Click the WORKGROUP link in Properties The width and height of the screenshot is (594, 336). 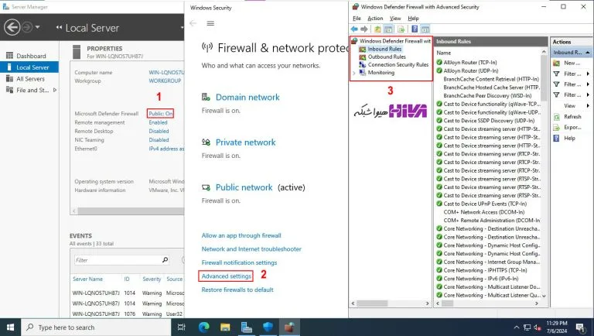click(165, 81)
